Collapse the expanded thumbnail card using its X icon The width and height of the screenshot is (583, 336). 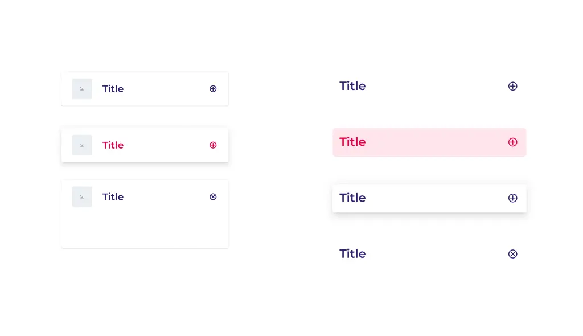pyautogui.click(x=213, y=197)
